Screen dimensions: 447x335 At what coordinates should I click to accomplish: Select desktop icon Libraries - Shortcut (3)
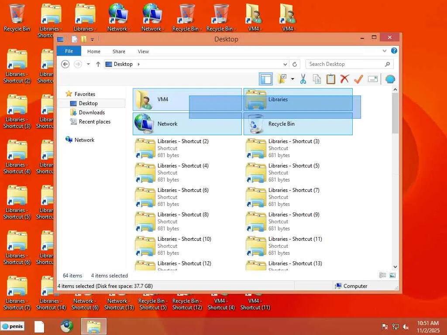click(x=17, y=112)
